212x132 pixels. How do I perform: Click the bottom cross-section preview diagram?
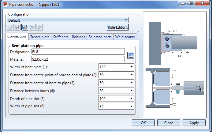(x=175, y=88)
